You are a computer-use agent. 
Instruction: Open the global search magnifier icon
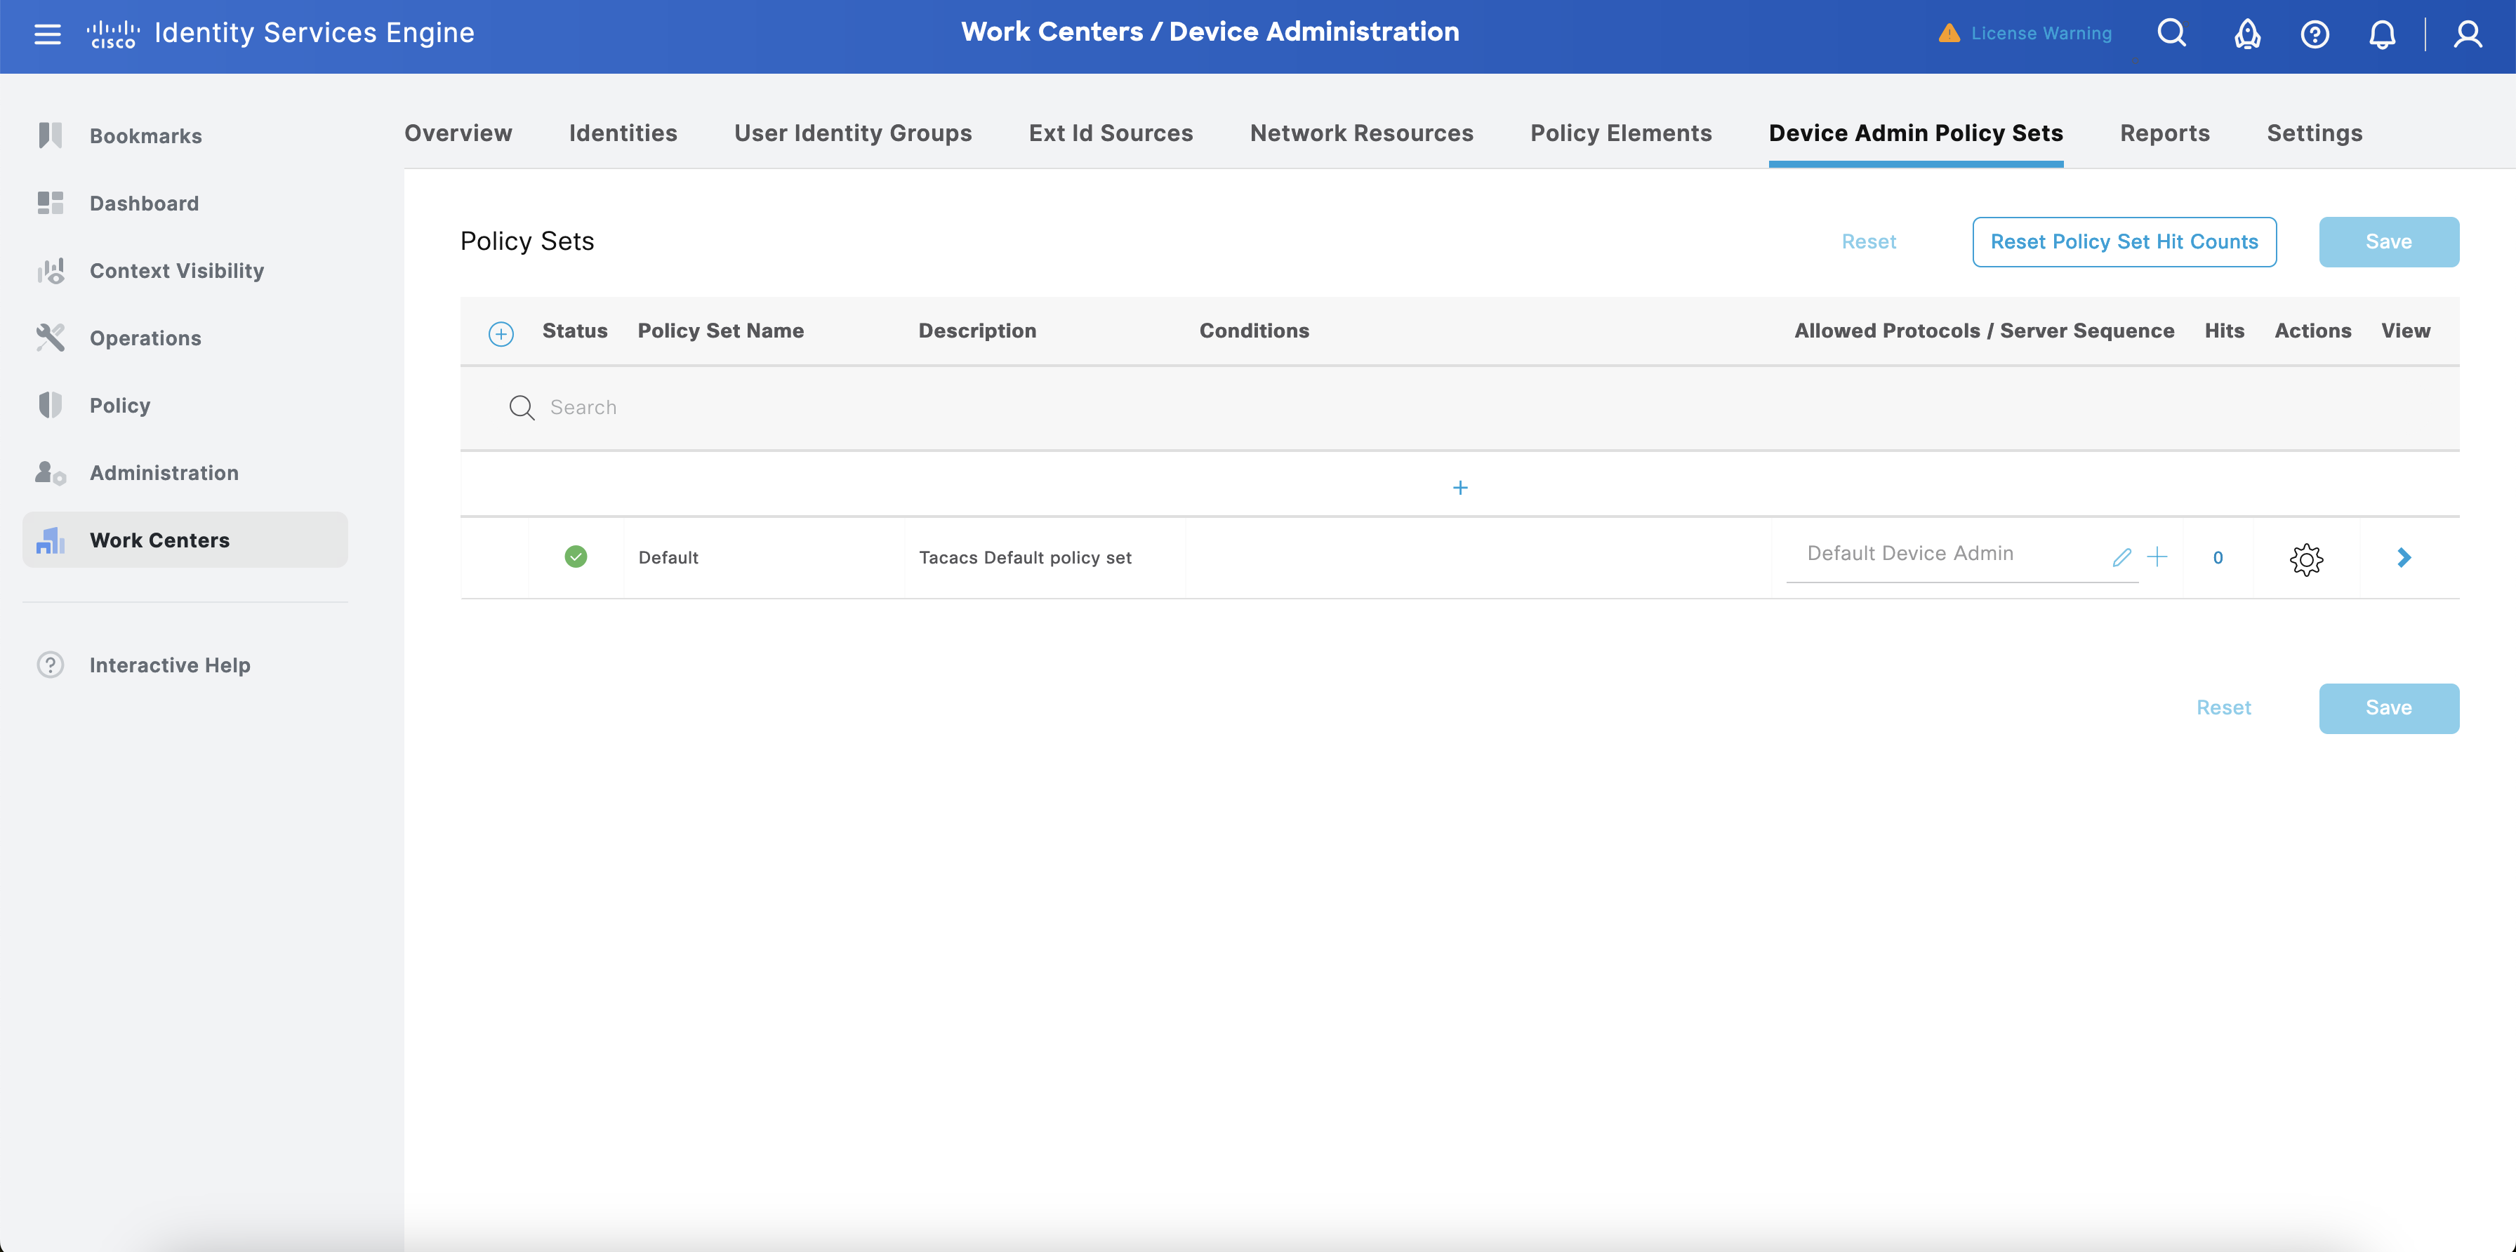coord(2171,33)
